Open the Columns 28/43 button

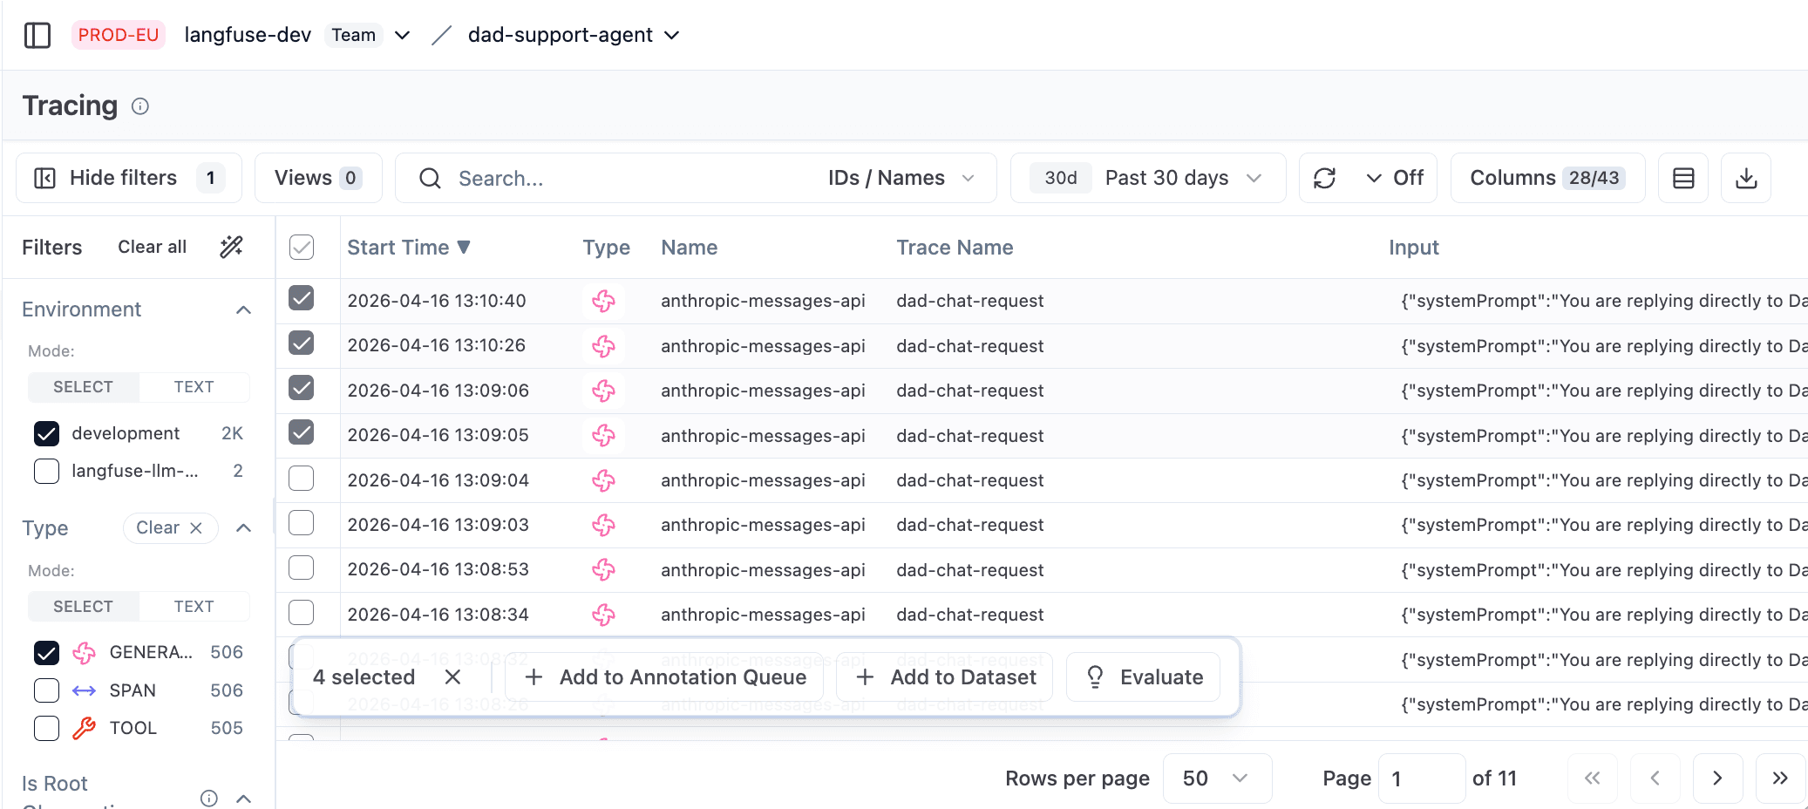[x=1547, y=178]
